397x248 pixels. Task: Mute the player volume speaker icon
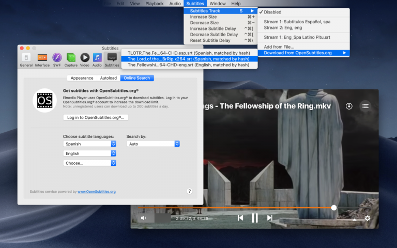(x=144, y=218)
